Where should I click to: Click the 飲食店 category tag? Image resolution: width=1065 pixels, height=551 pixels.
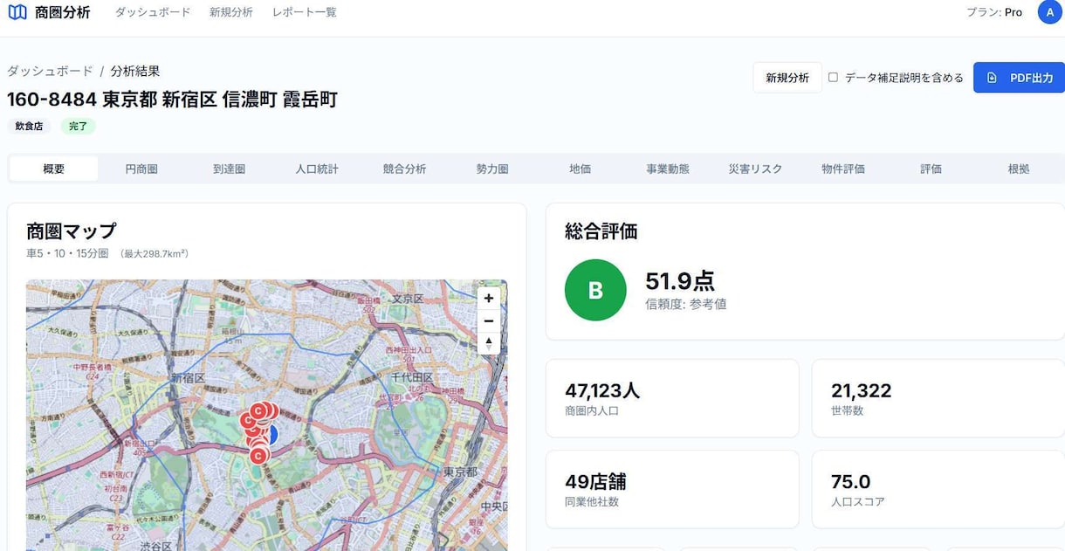point(29,126)
